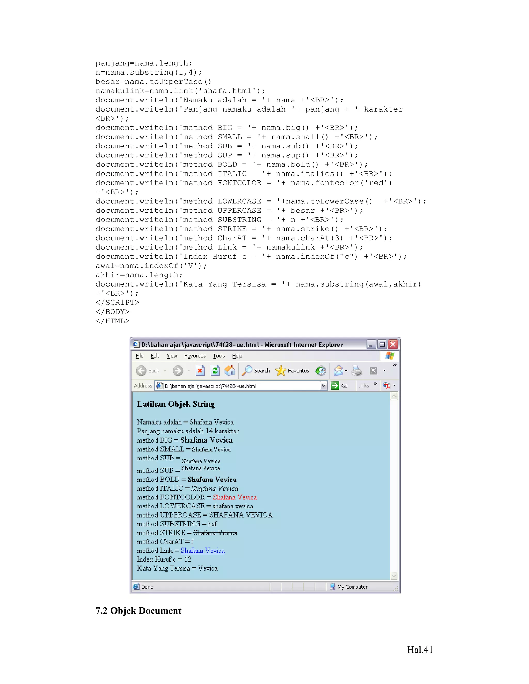
Task: Click the green Go arrow icon
Action: [335, 386]
